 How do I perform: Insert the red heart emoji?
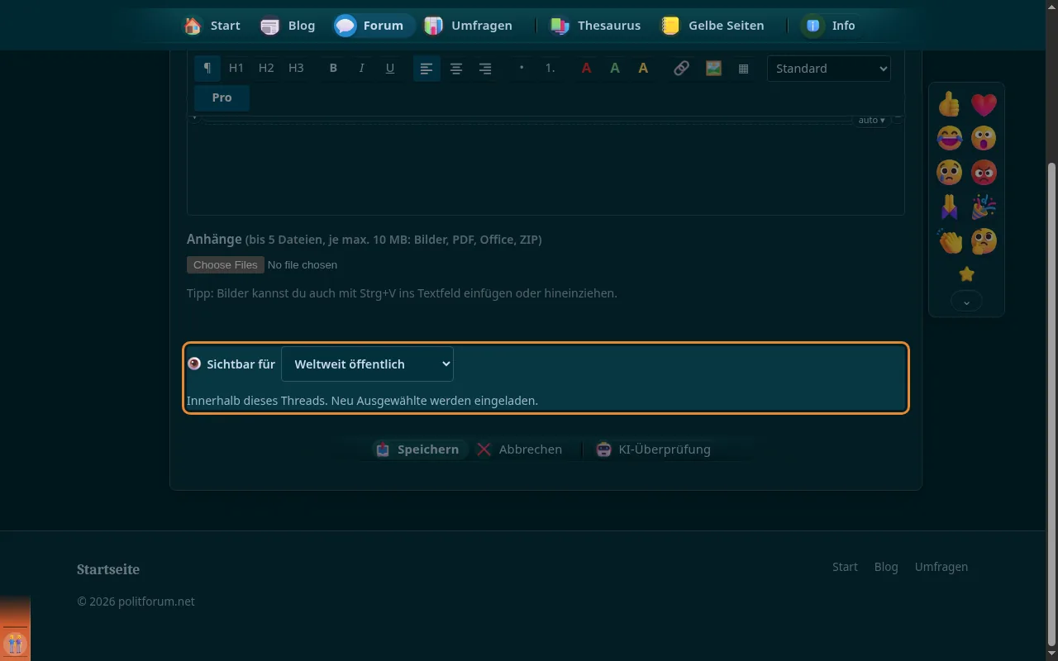coord(984,104)
